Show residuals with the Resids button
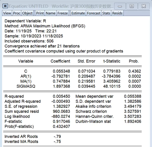Screen dimensions: 152x147 click(117, 13)
